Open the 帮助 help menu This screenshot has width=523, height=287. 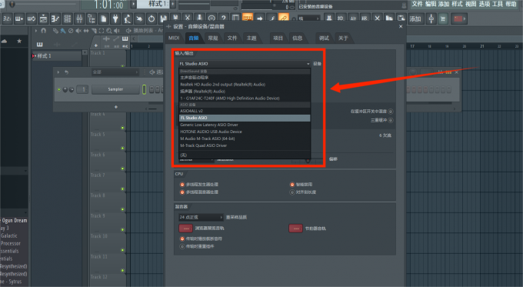coord(511,4)
